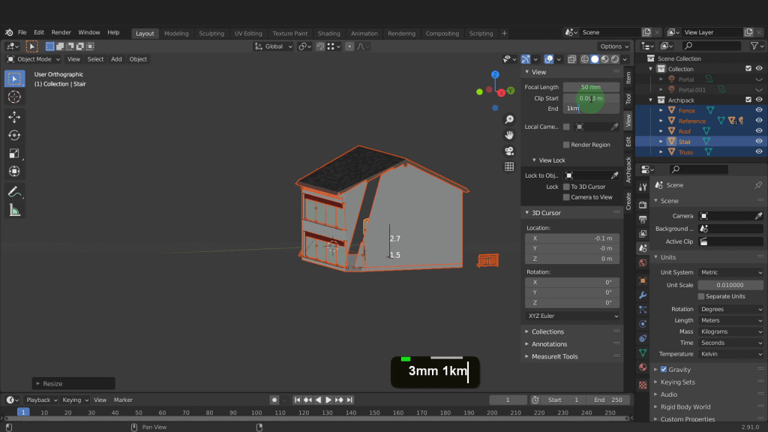Expand the Annotations panel
The image size is (768, 432).
pos(550,344)
